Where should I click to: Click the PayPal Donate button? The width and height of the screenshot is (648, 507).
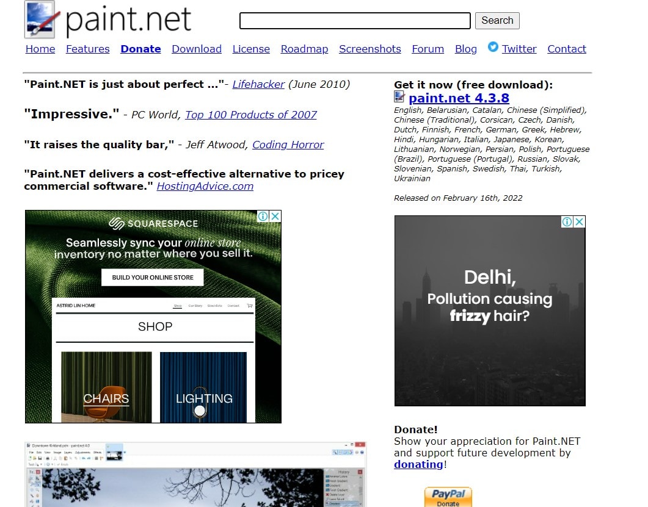click(x=448, y=497)
